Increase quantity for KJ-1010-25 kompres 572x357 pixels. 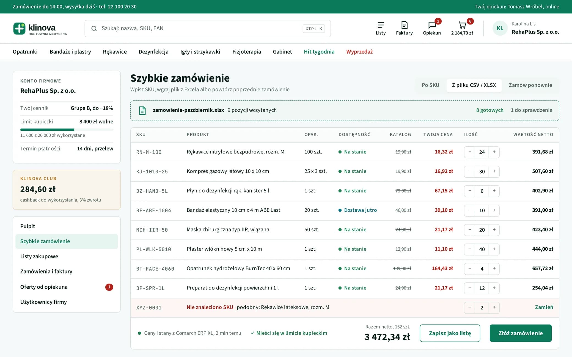pyautogui.click(x=494, y=172)
